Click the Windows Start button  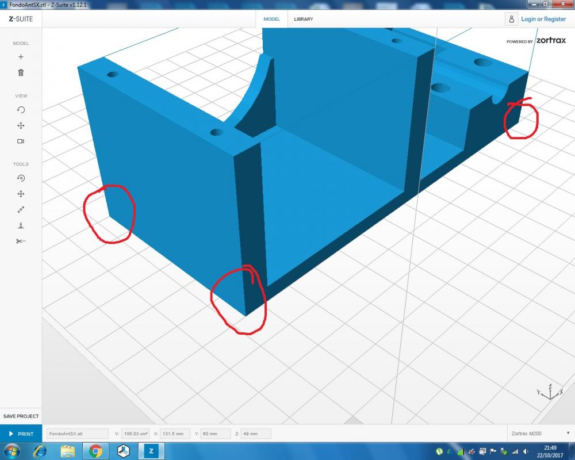[11, 451]
